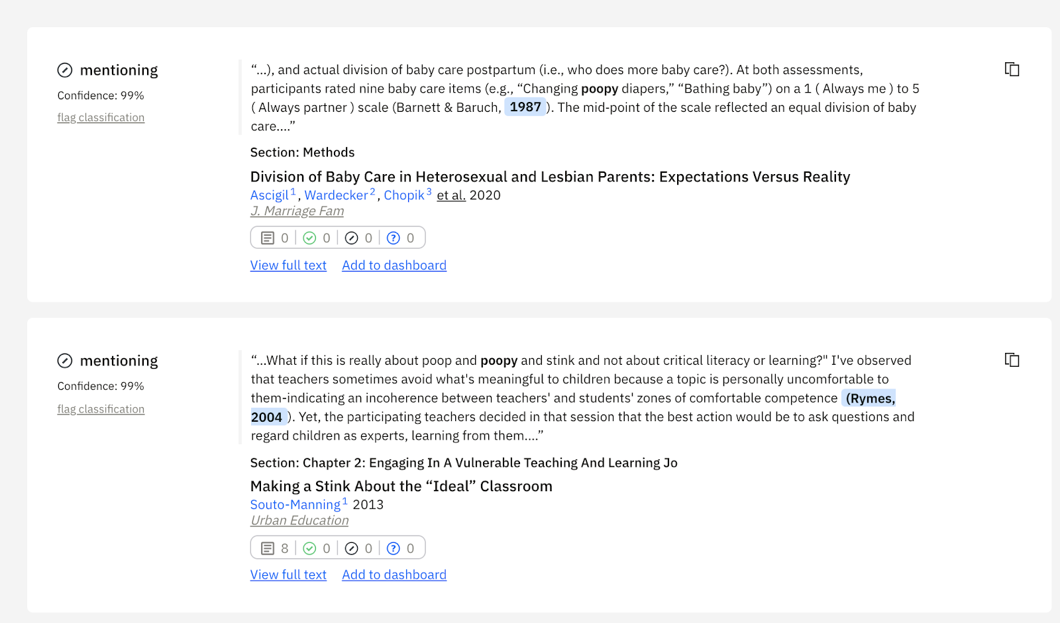
Task: Flag classification of the first citation
Action: 101,118
